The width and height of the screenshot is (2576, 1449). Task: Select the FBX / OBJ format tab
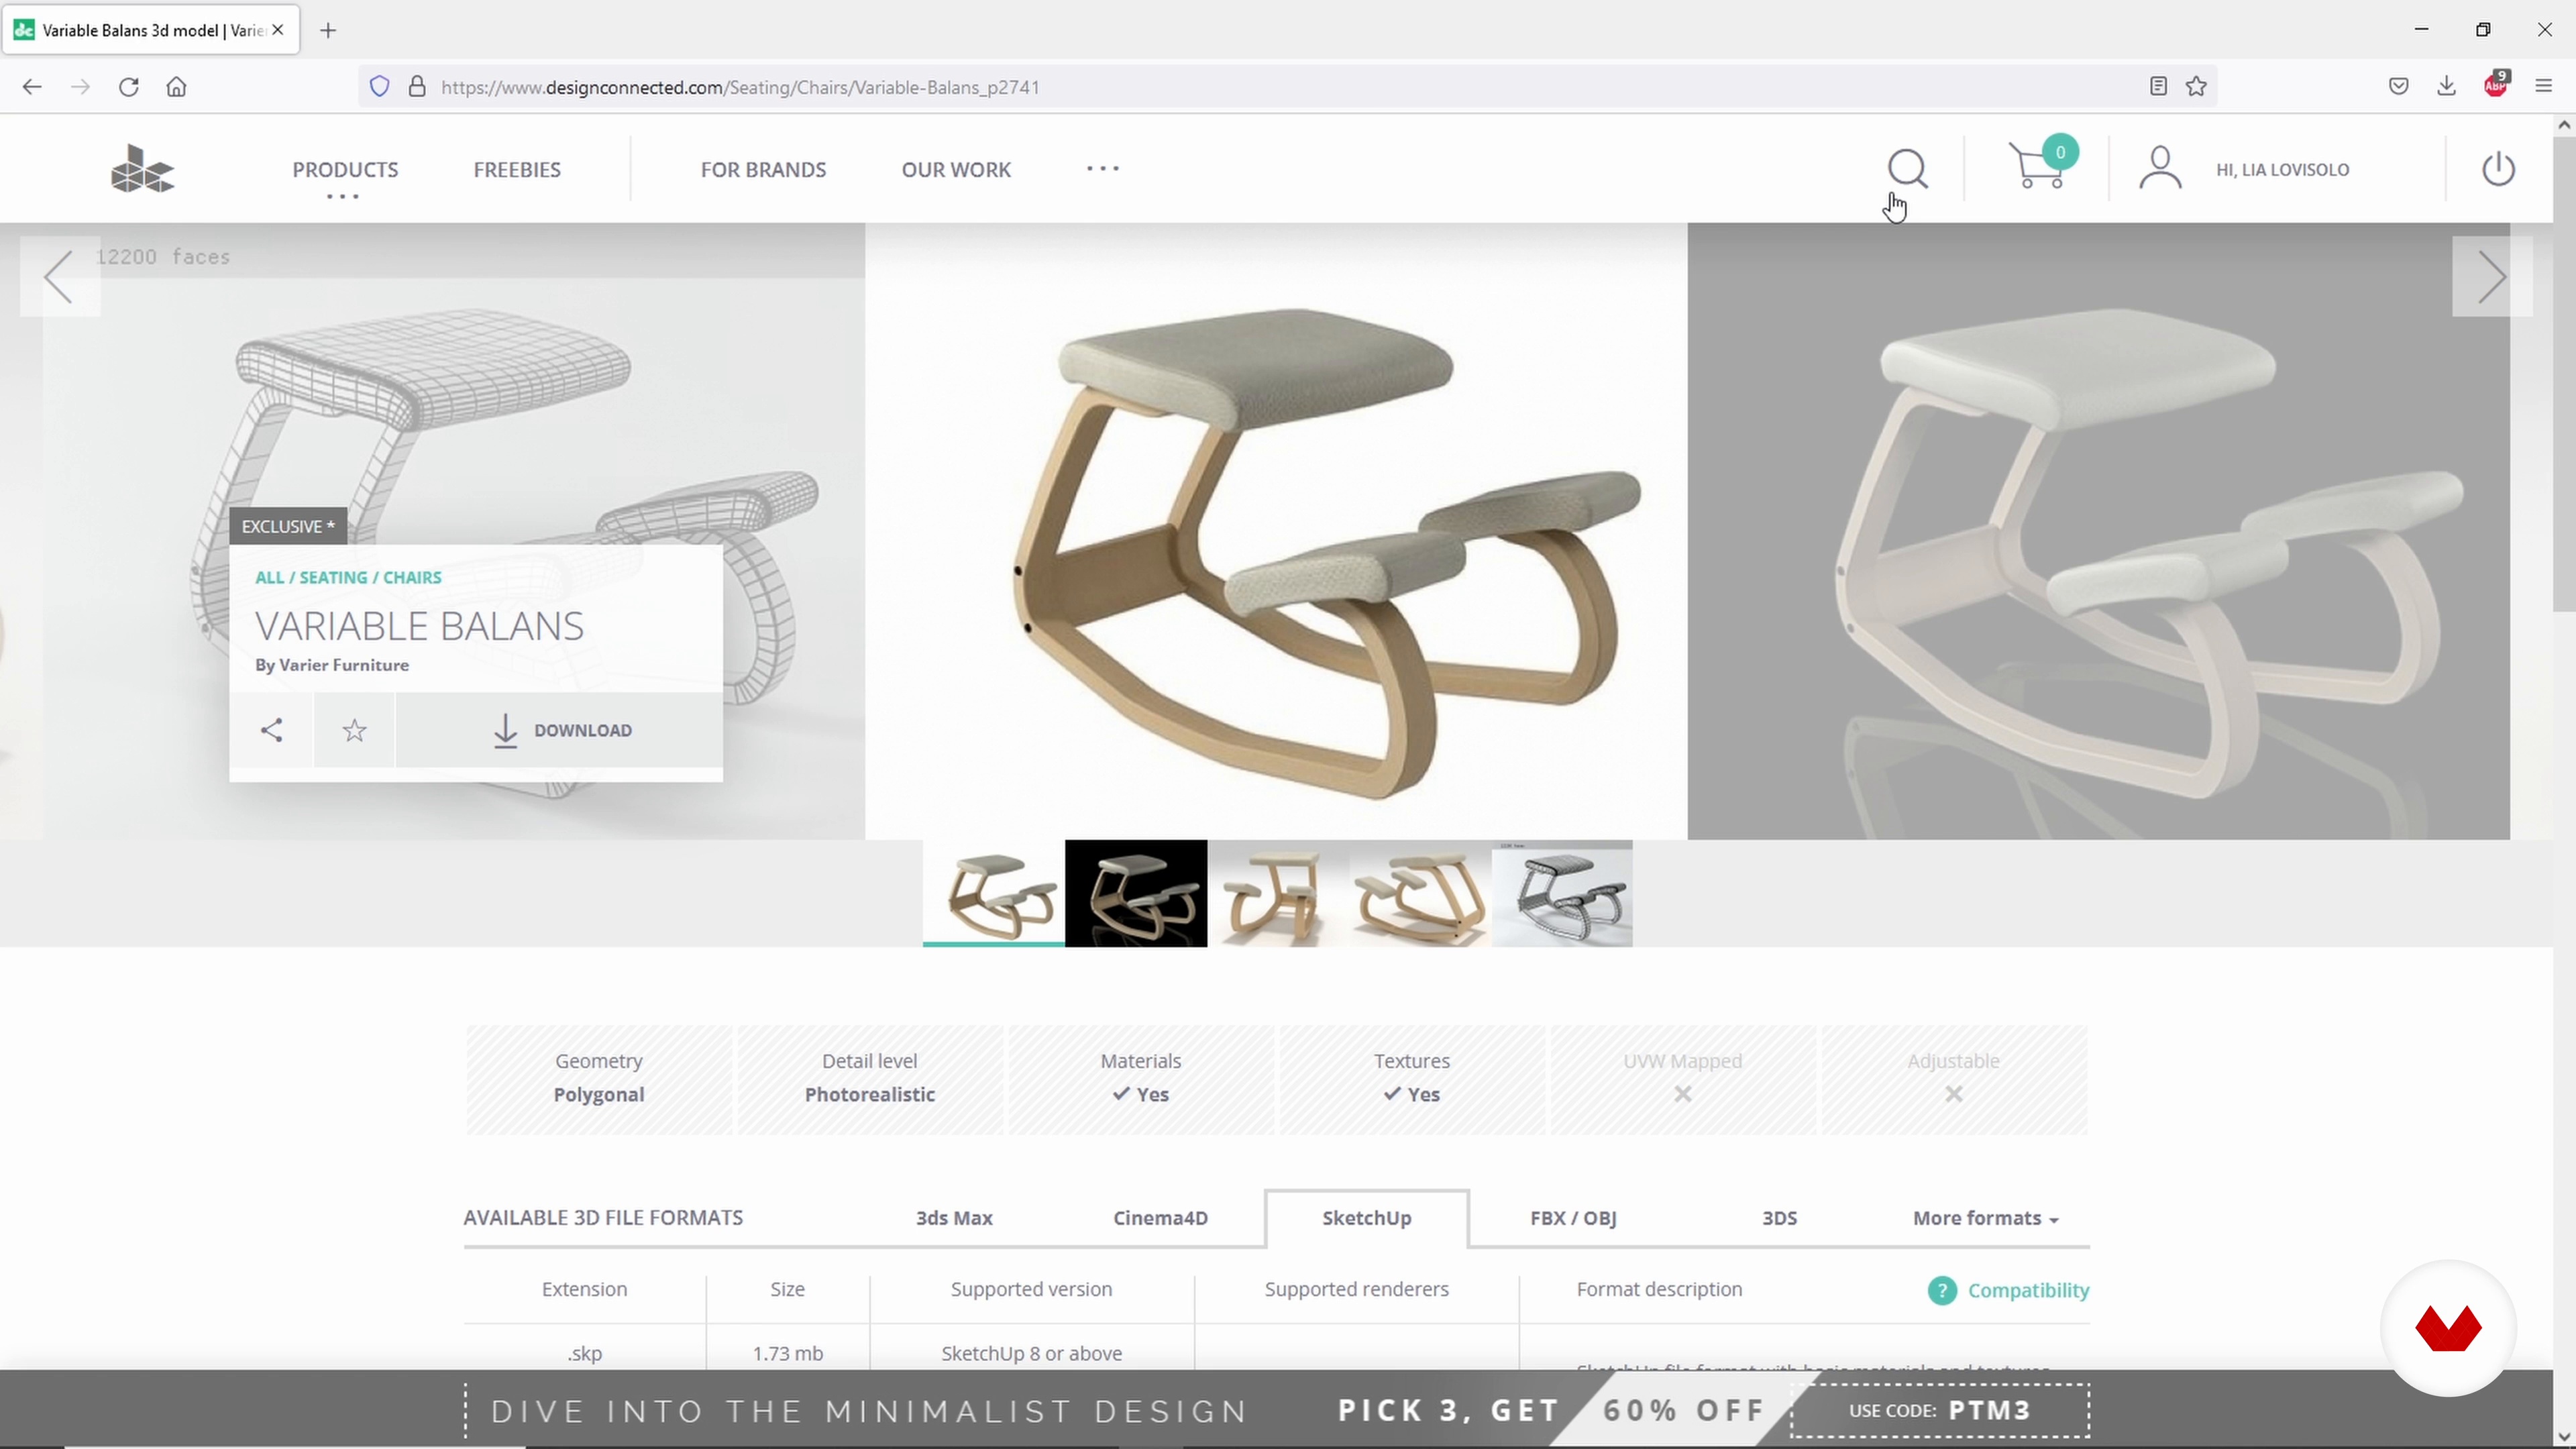point(1573,1218)
